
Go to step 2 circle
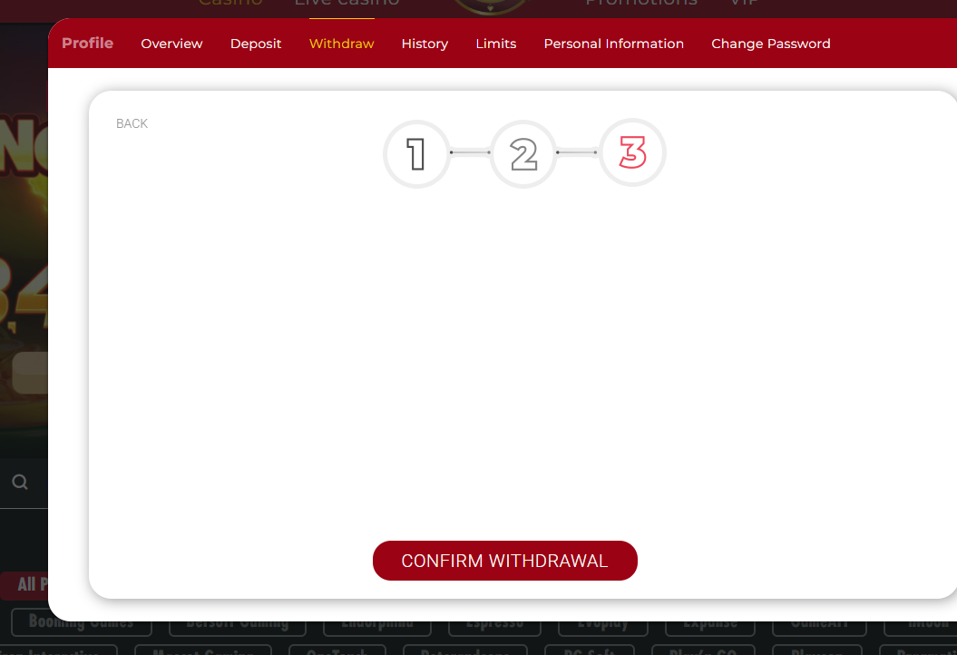(x=523, y=154)
